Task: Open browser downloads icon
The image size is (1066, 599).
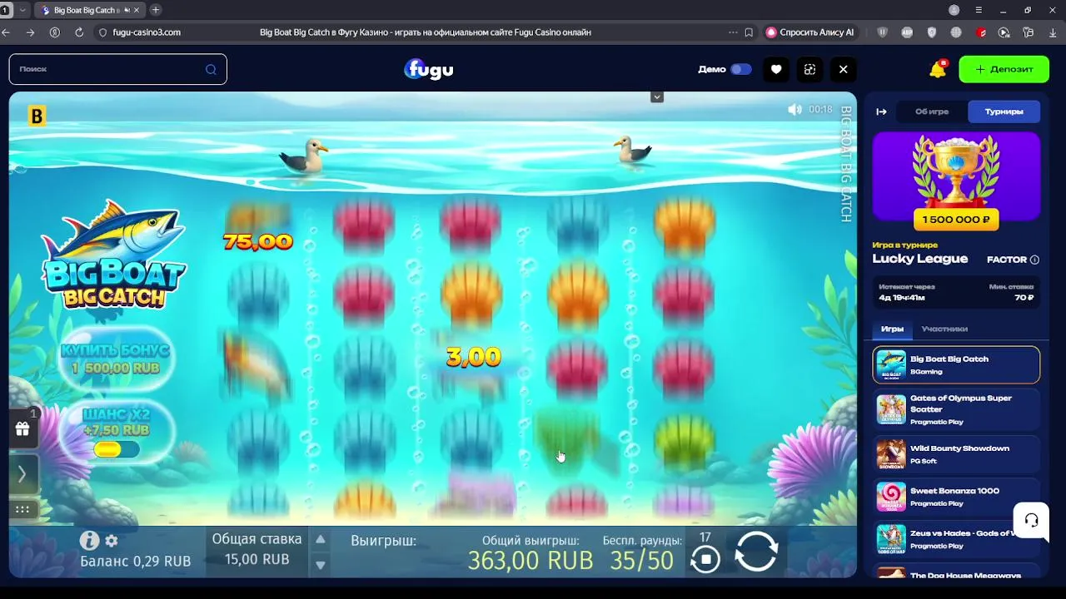Action: tap(1052, 32)
